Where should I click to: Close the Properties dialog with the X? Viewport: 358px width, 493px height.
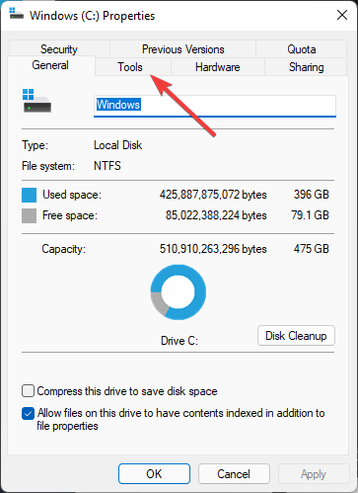coord(342,15)
